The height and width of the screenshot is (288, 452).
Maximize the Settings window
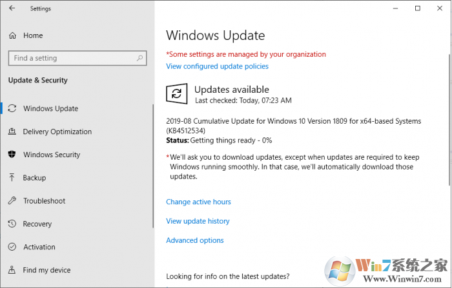tap(418, 8)
